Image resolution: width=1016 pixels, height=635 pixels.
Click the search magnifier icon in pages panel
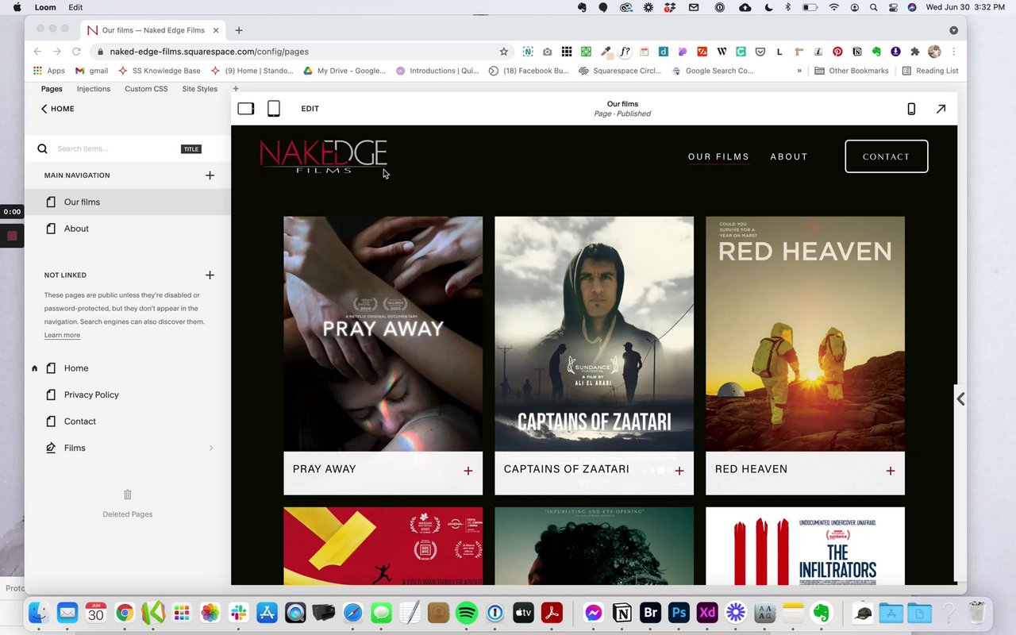point(43,148)
